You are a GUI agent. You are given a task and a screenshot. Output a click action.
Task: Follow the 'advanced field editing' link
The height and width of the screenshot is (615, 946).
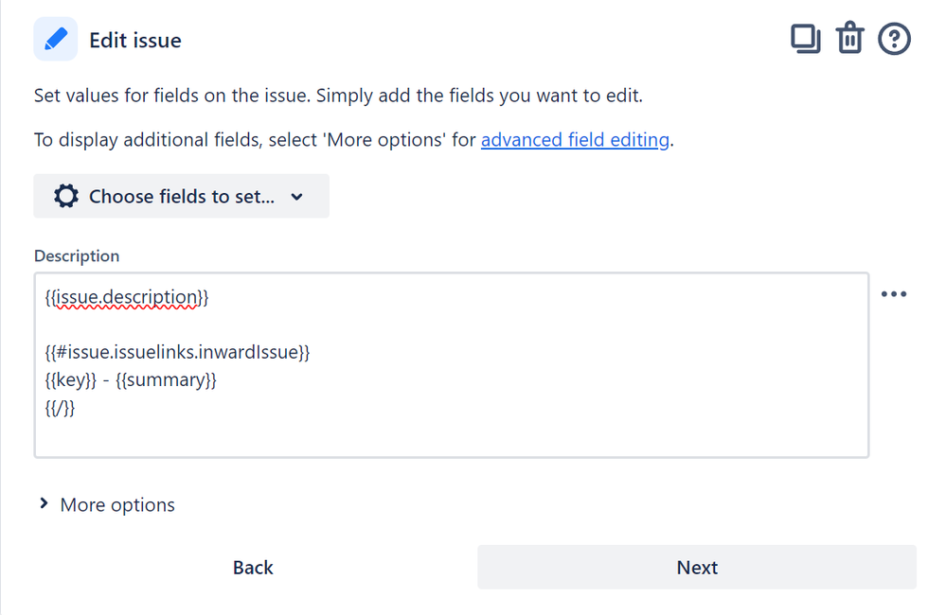coord(575,140)
